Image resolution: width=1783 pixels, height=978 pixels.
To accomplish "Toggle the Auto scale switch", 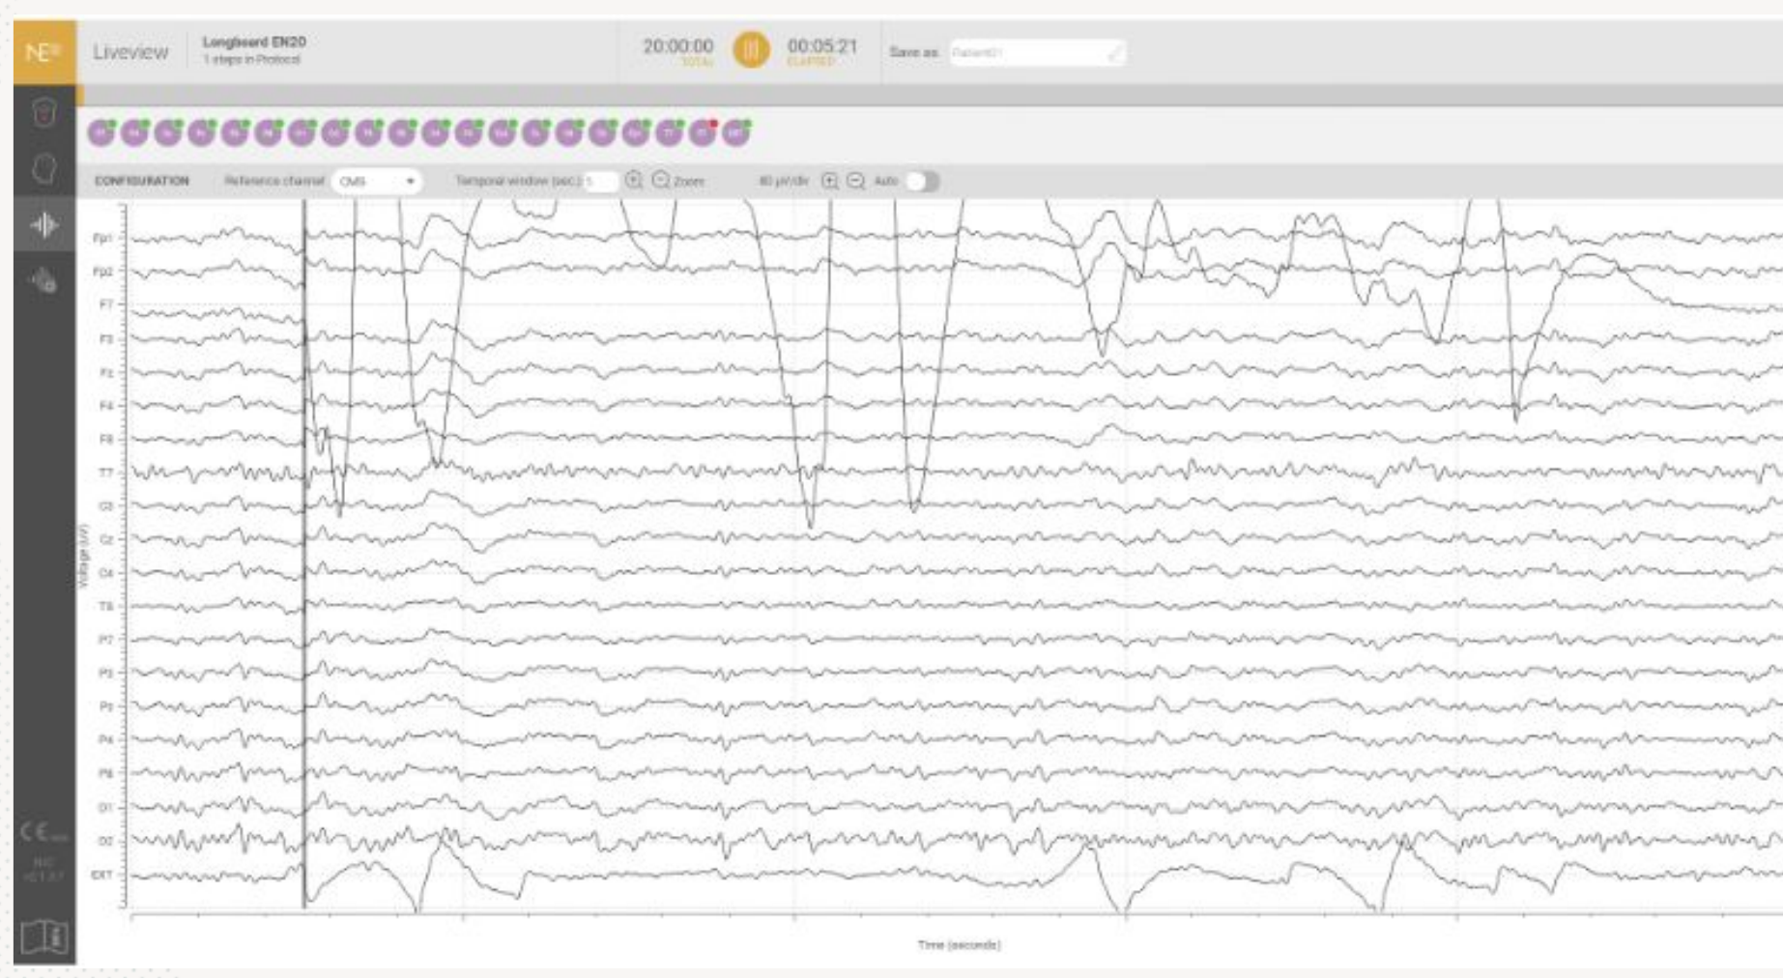I will point(922,181).
